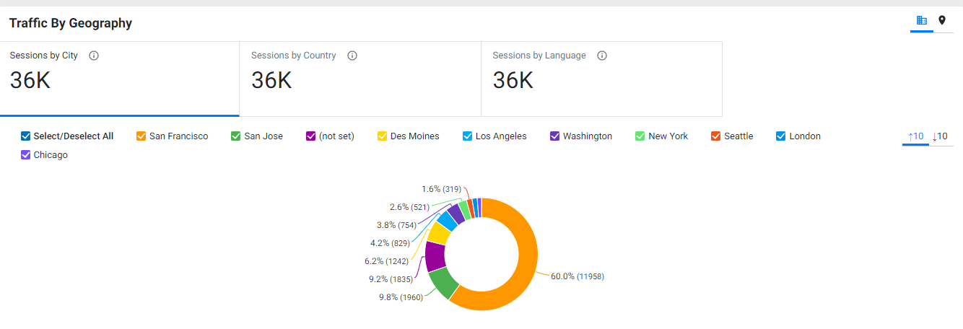
Task: Uncheck the New York legend checkbox
Action: tap(640, 136)
